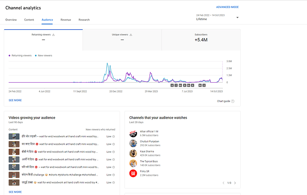Expand the Lifetime date range dropdown
Screen dimensions: 307x195
point(237,18)
